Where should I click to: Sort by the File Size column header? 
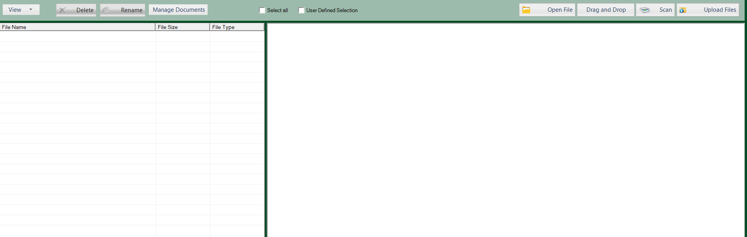(182, 27)
